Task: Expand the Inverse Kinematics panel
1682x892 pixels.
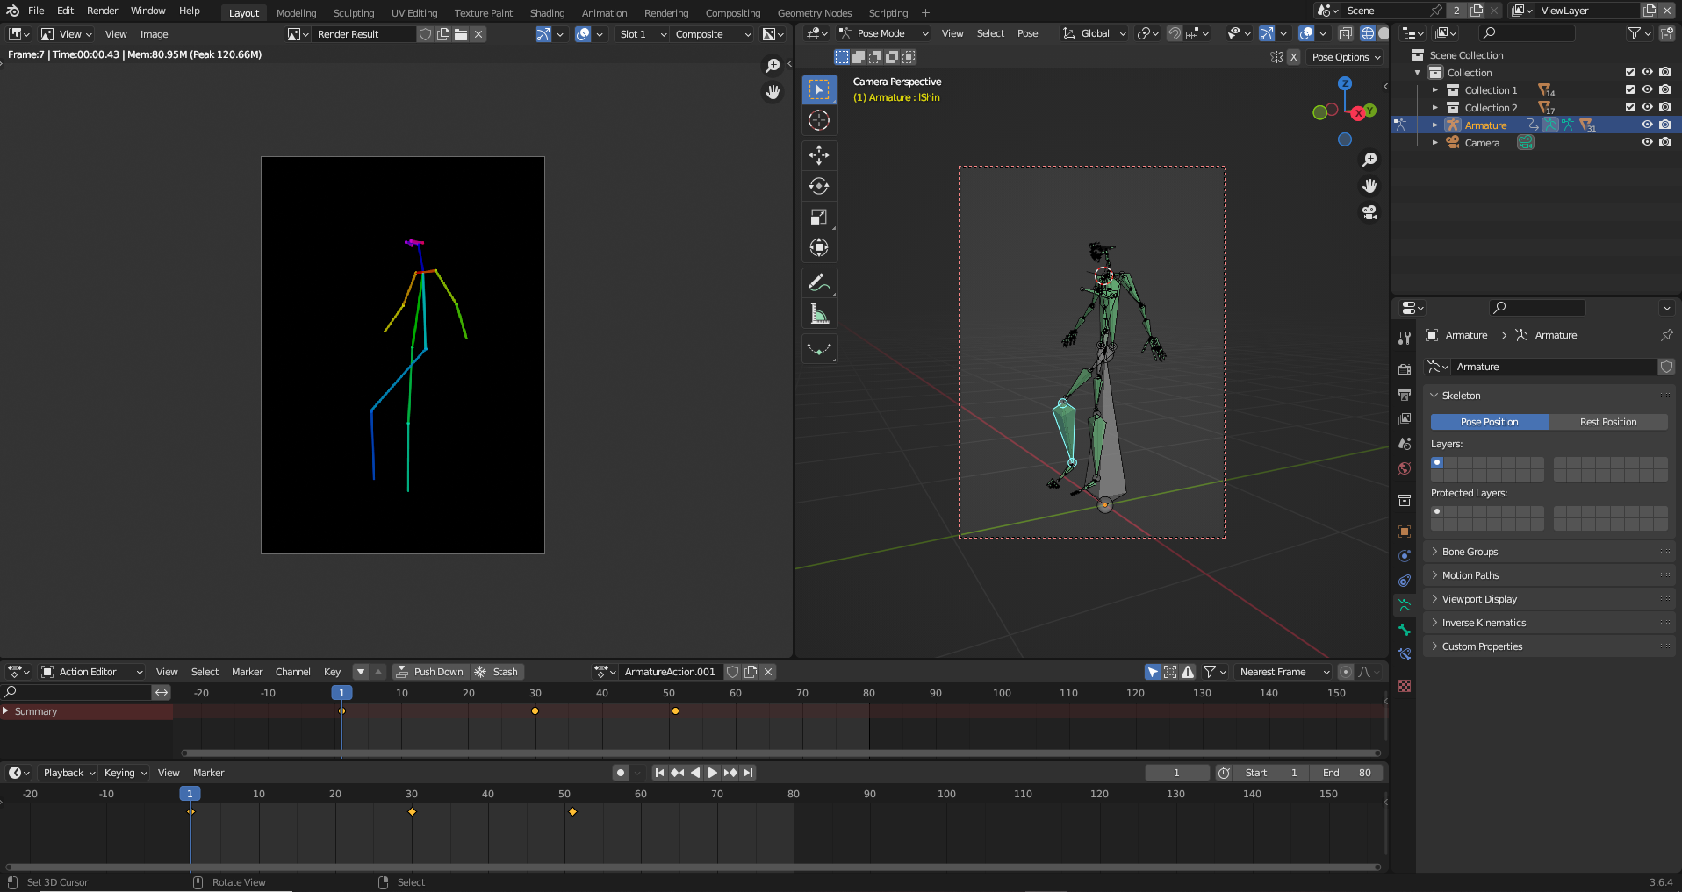Action: tap(1484, 623)
